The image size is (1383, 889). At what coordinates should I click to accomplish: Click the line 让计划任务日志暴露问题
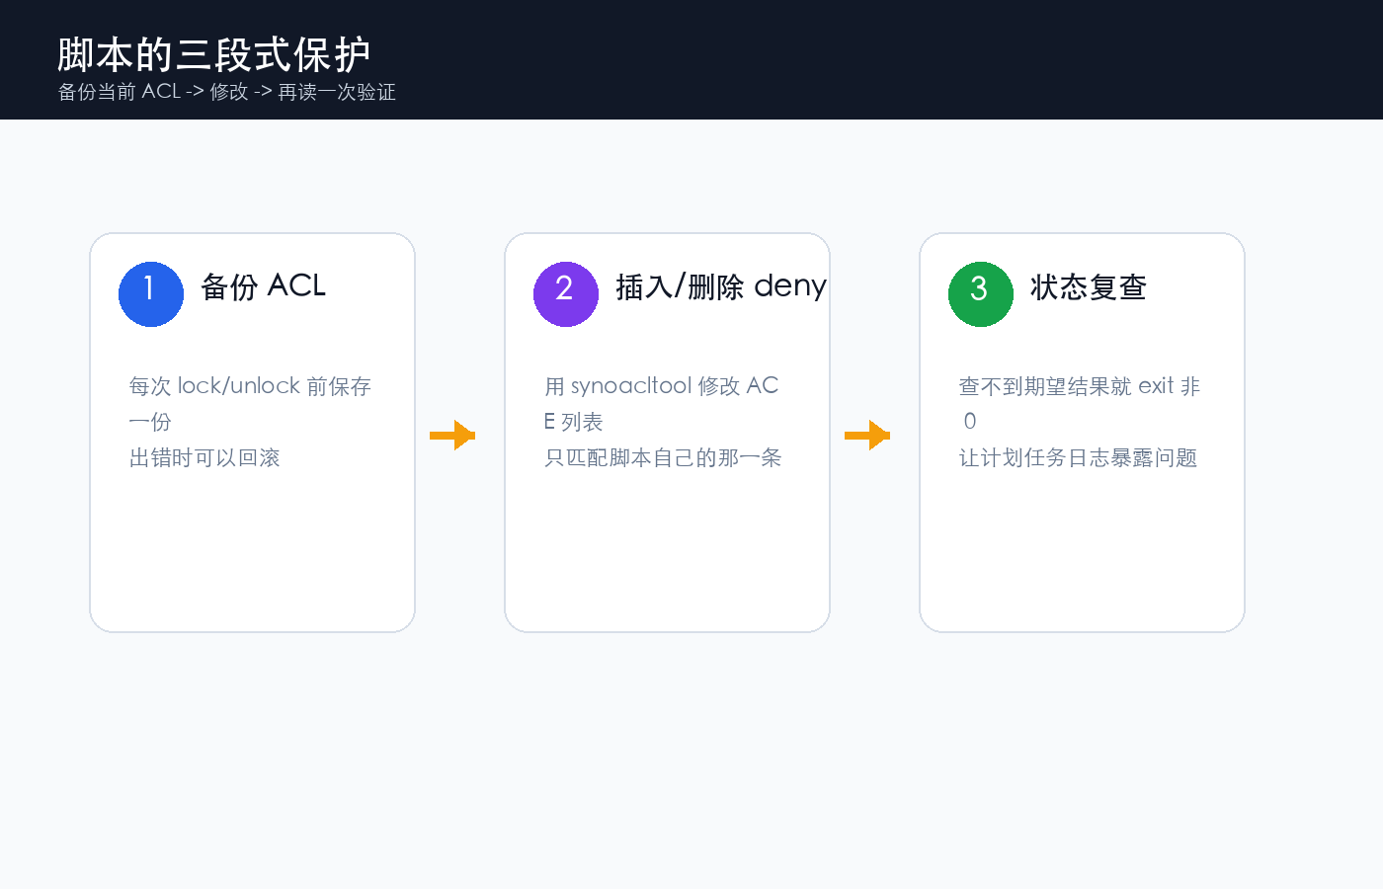click(x=1079, y=458)
